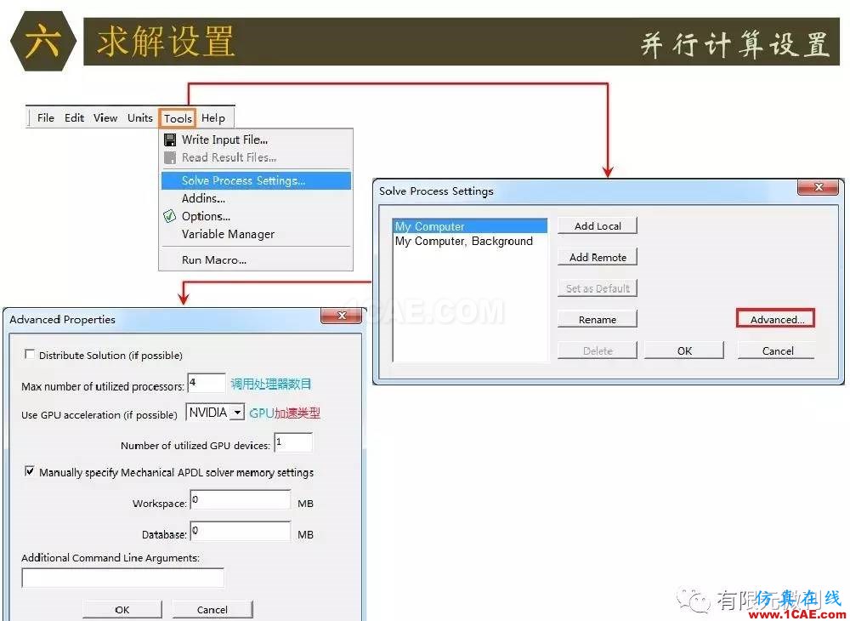Enable Distribute Solution checkbox
The height and width of the screenshot is (621, 850).
(29, 354)
